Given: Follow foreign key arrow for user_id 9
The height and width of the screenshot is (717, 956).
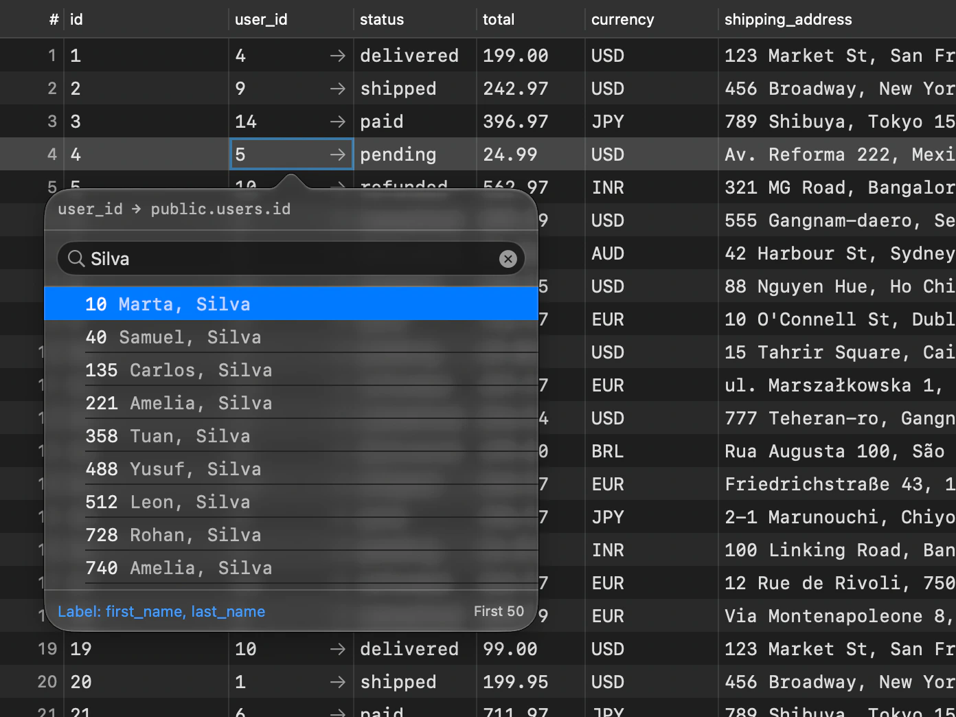Looking at the screenshot, I should pyautogui.click(x=337, y=89).
